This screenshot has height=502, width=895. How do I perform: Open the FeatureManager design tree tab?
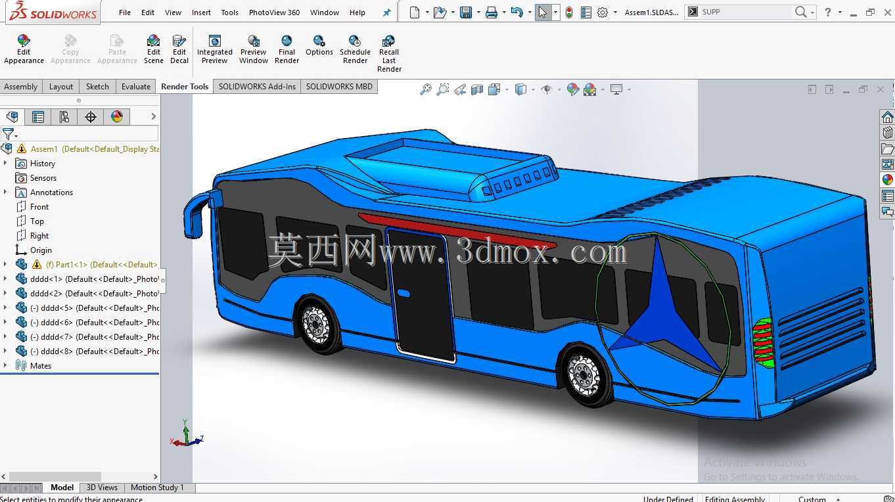(12, 117)
